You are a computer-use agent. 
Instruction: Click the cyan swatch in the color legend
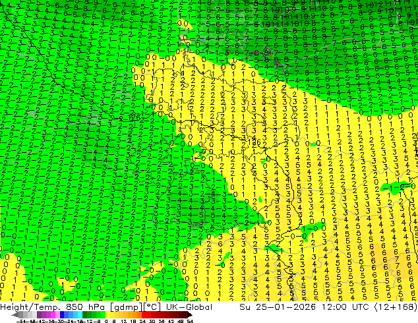pos(80,314)
